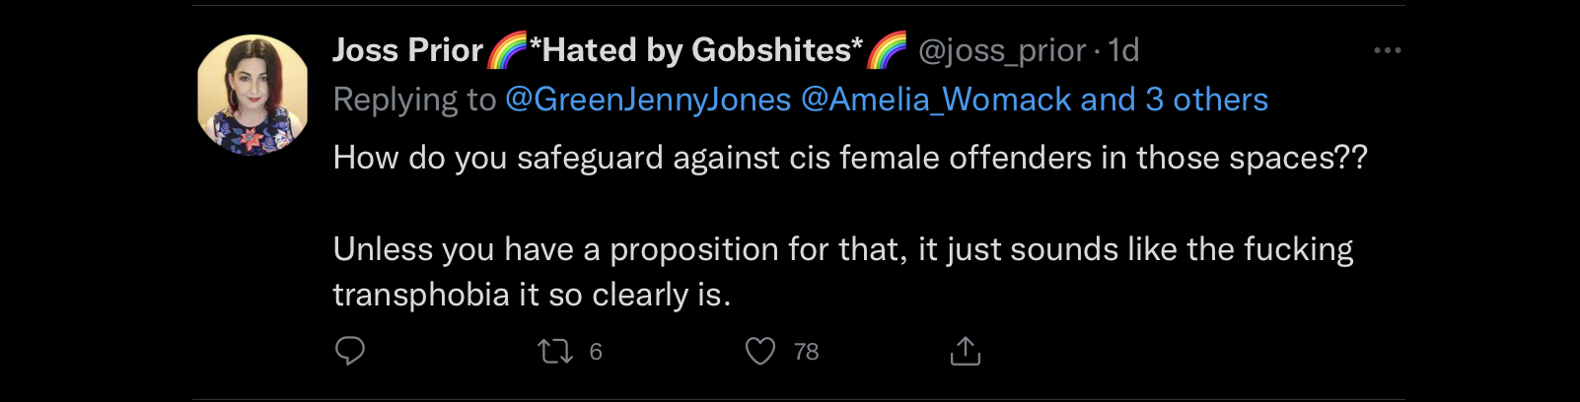Open the share tweet icon
Screen dimensions: 1580x402
[966, 351]
